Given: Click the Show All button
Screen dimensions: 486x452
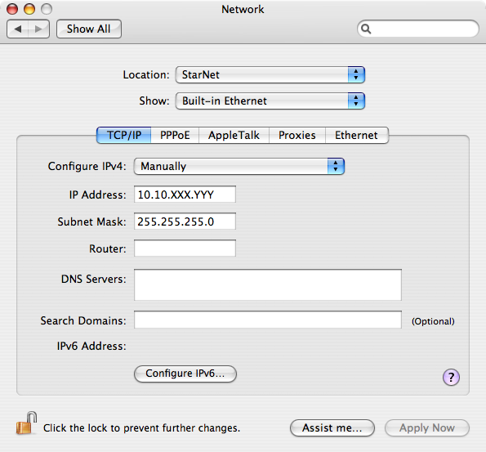Looking at the screenshot, I should (89, 29).
